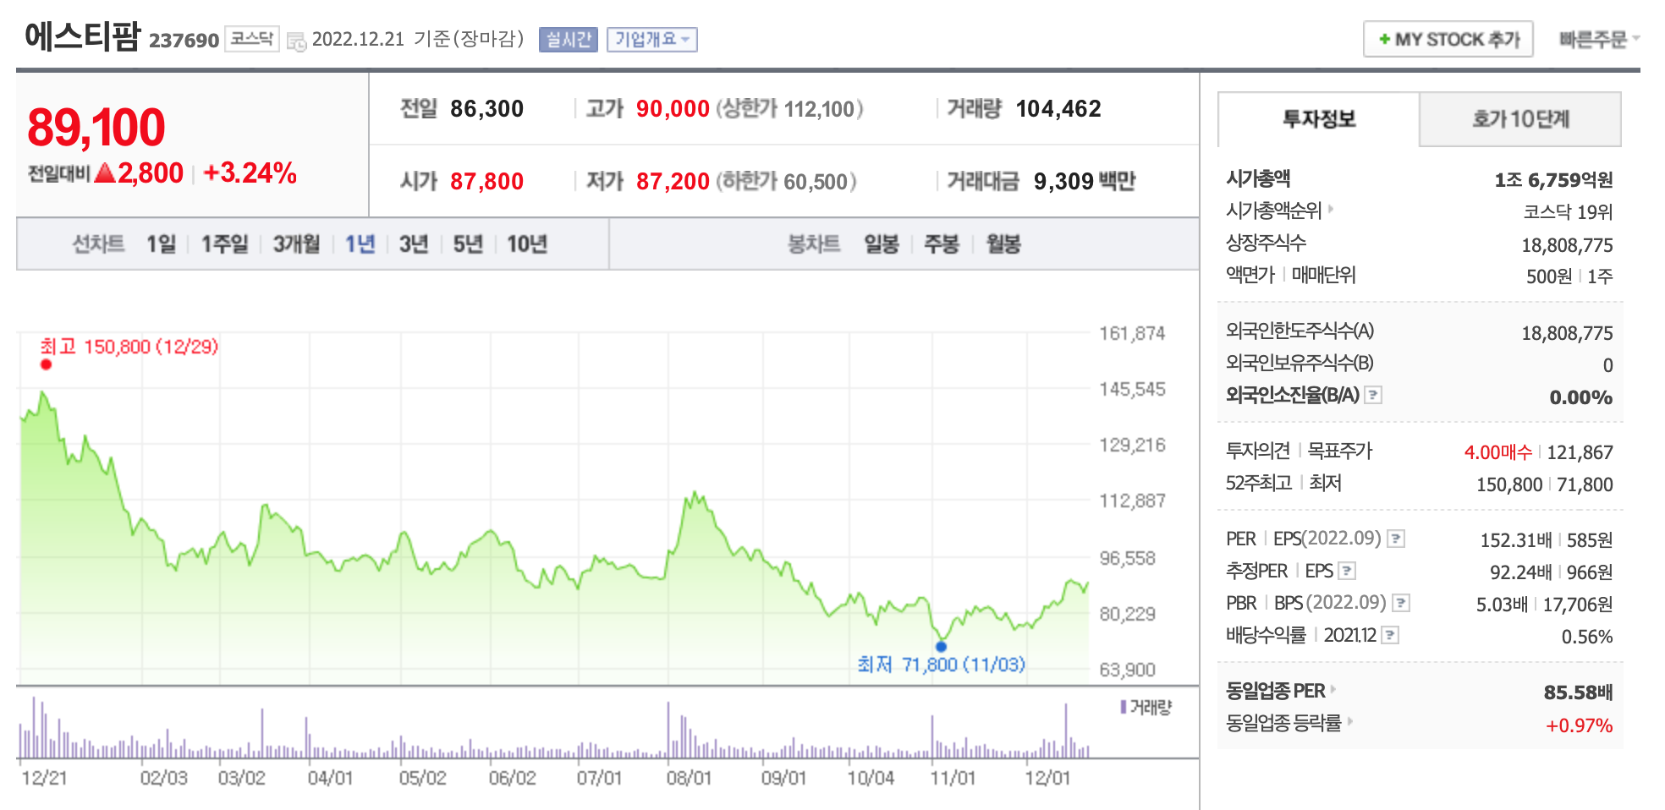
Task: Open help icon beside PBR BPS(2022.09)
Action: tap(1401, 603)
